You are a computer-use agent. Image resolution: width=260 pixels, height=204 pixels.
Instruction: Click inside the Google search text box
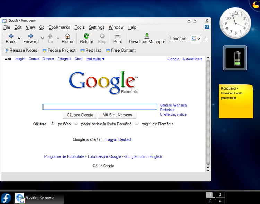tap(99, 107)
